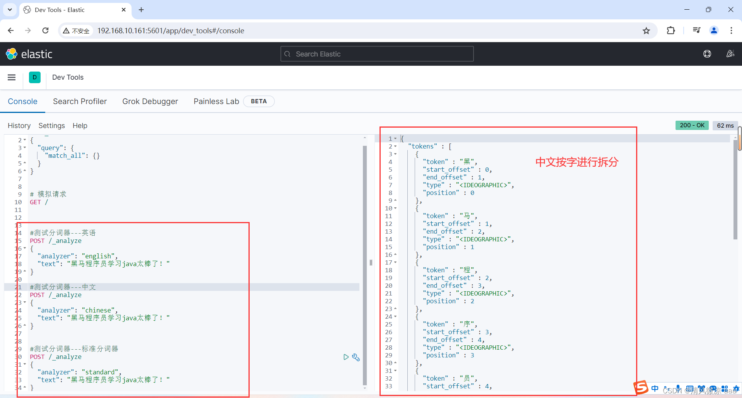Viewport: 742px width, 398px height.
Task: Collapse the tokens array on output line 2
Action: (x=395, y=146)
